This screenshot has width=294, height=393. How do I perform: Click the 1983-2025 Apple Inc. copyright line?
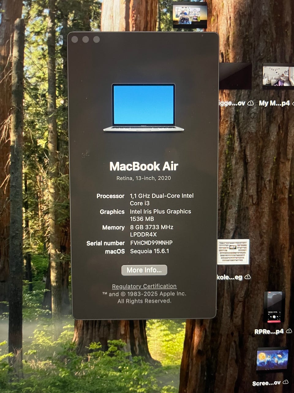pos(144,294)
